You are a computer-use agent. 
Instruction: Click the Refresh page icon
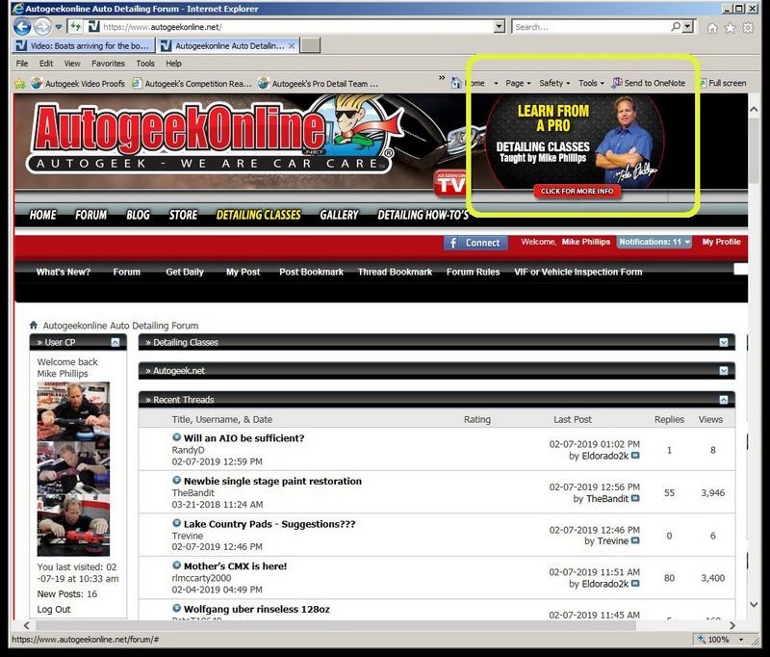[x=75, y=27]
